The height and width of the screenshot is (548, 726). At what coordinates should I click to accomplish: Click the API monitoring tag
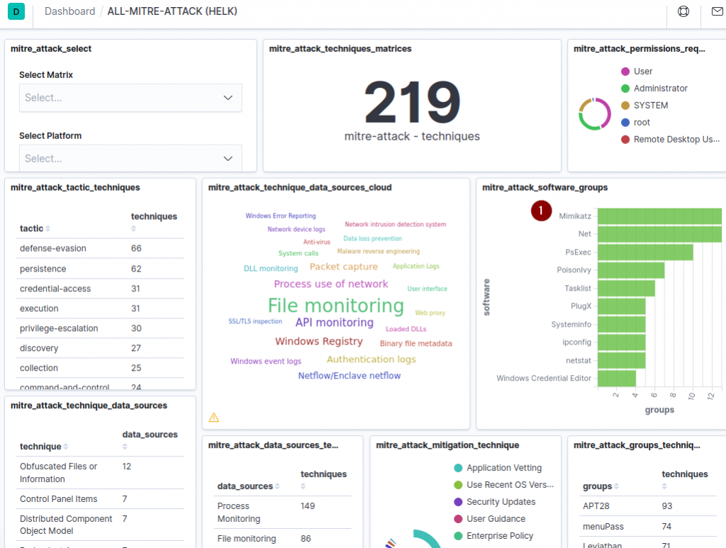pos(335,323)
